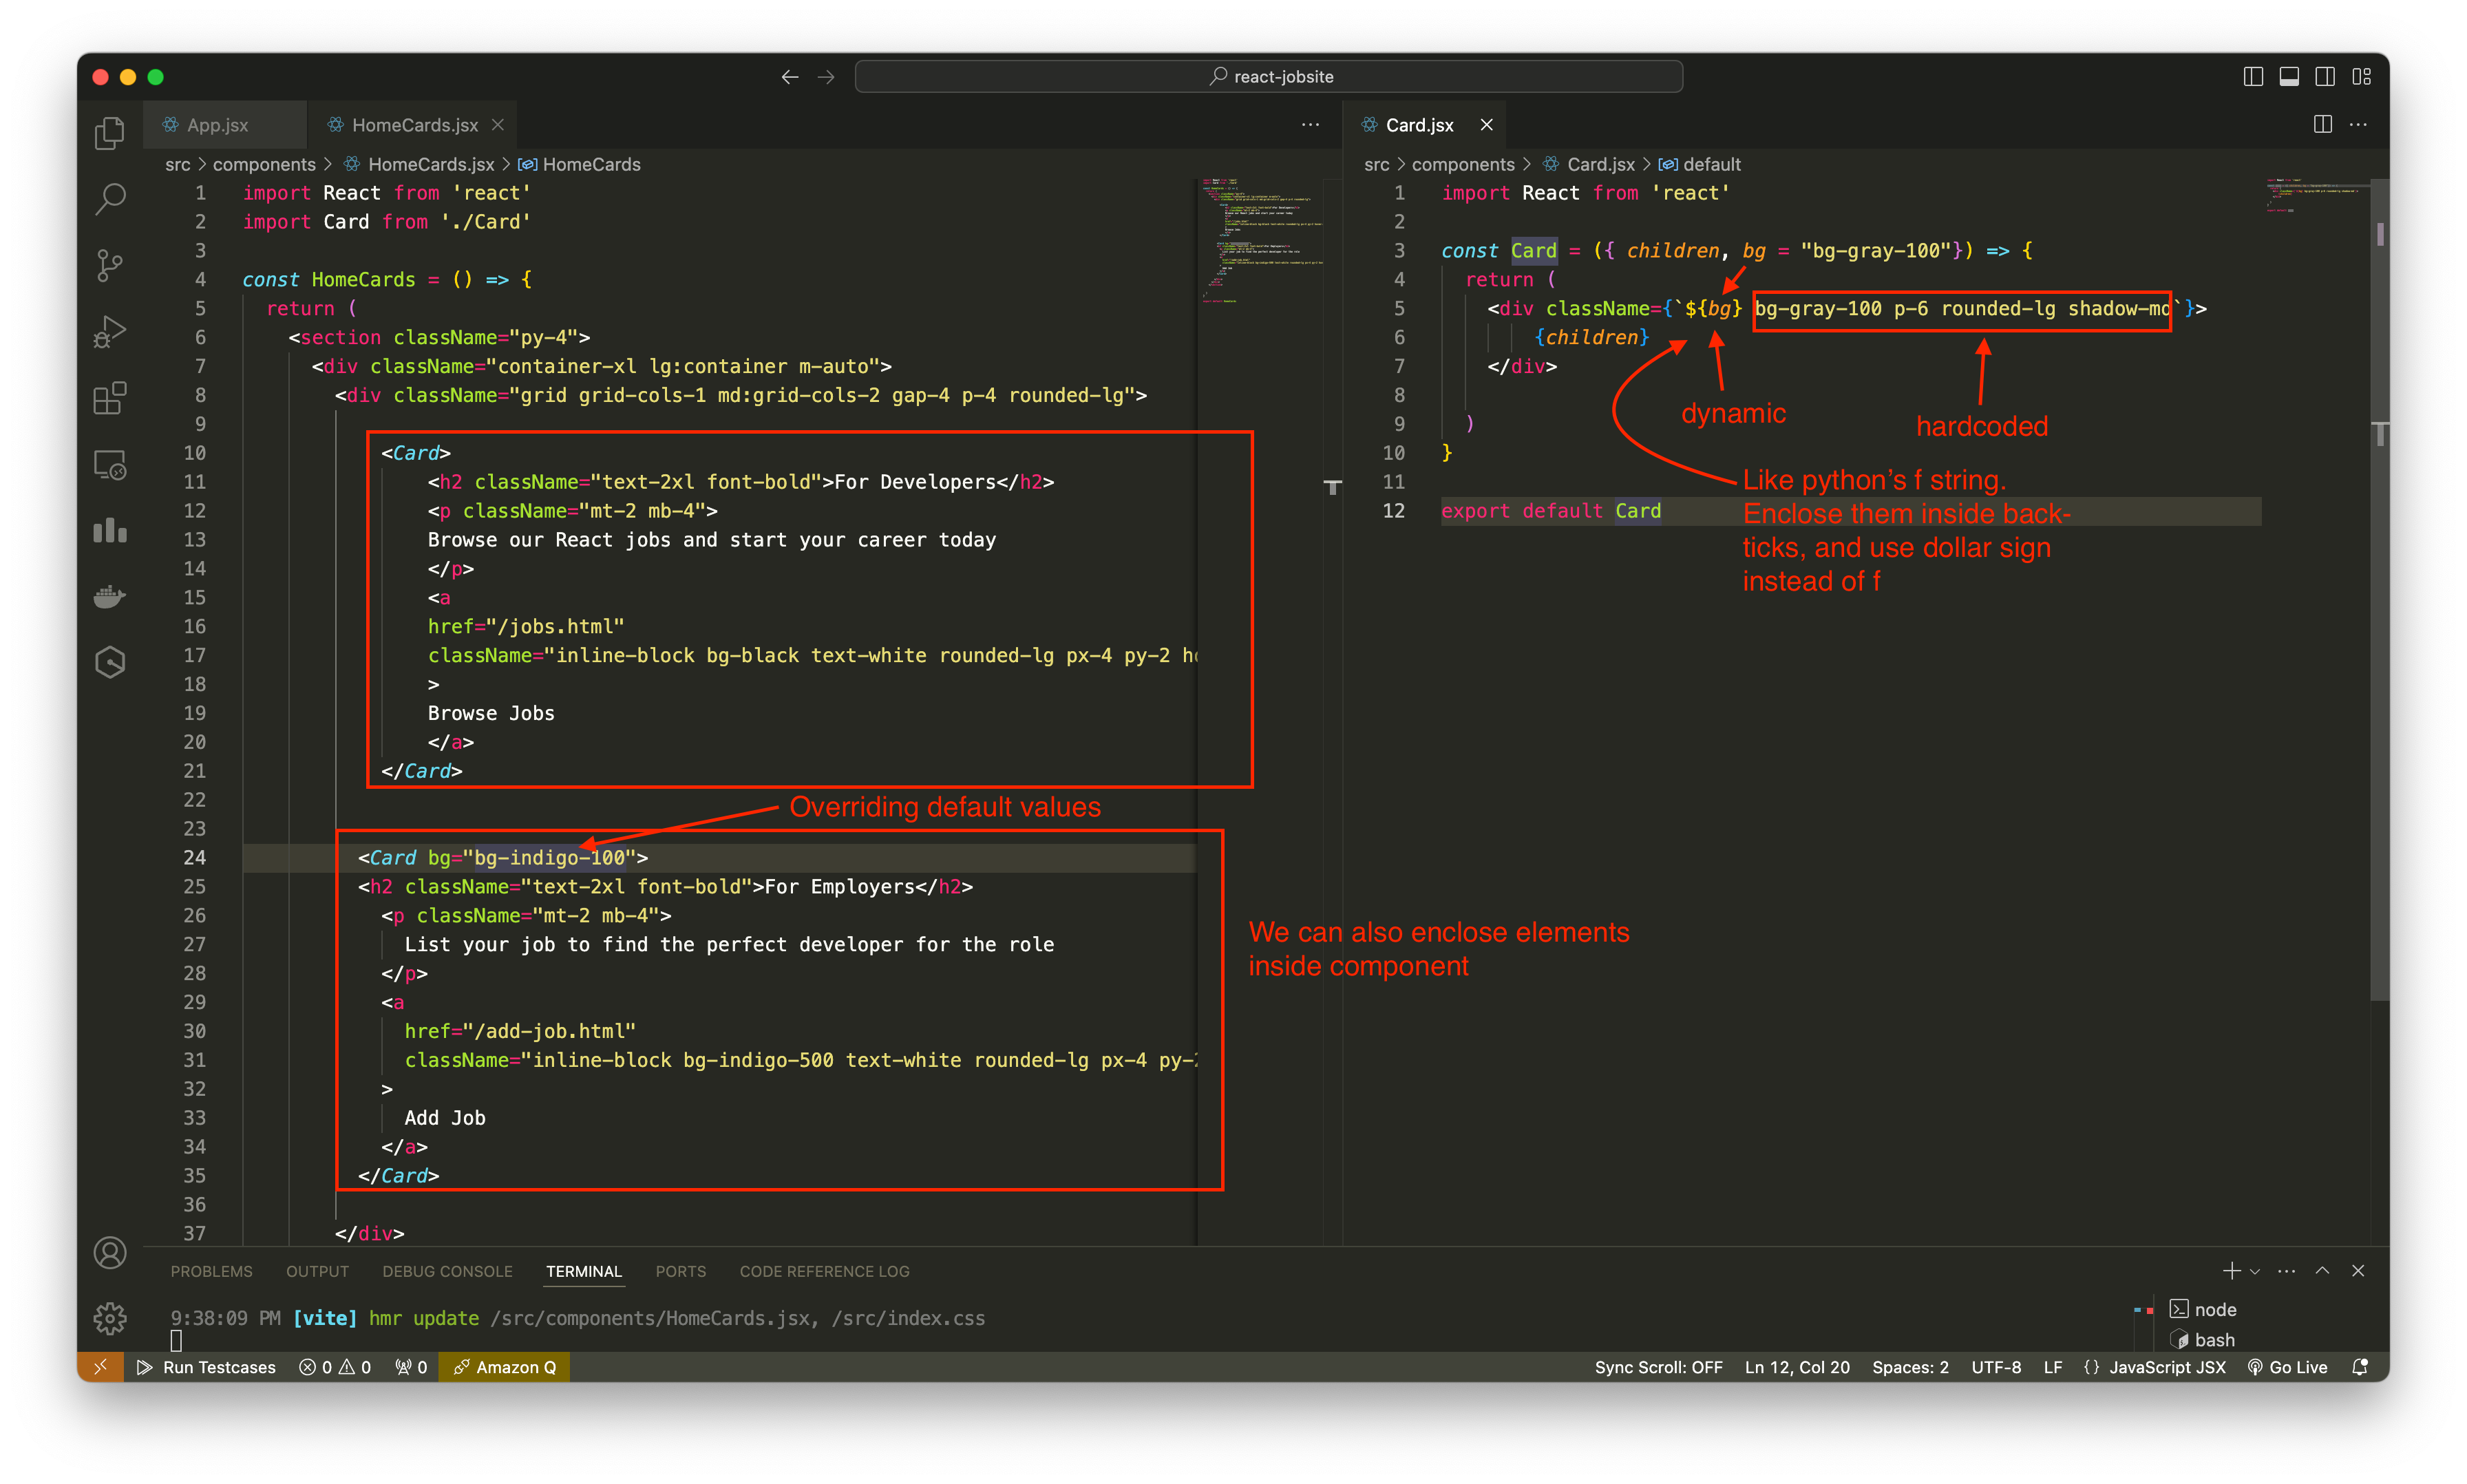
Task: Change indentation Spaces: 2
Action: pos(1910,1367)
